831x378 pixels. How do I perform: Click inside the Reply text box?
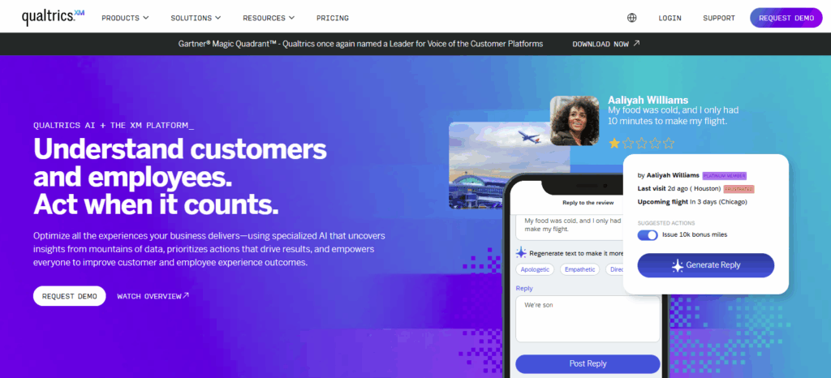tap(588, 319)
